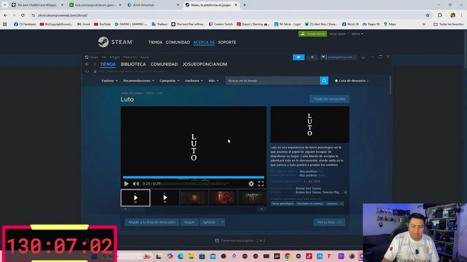Open Punto de encuentro hub

[x=329, y=99]
